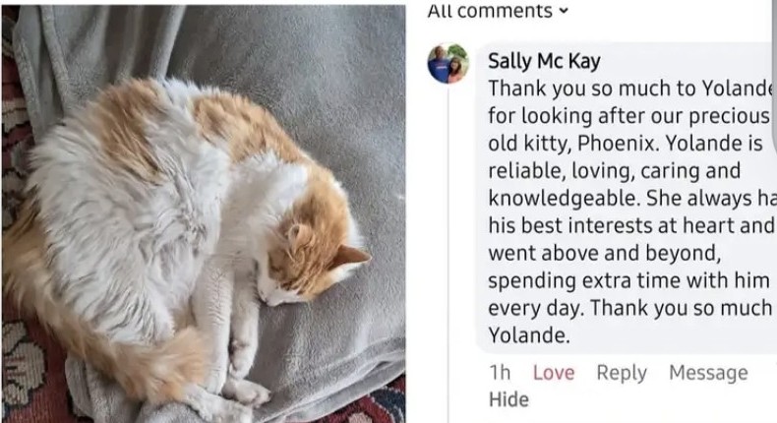Screen dimensions: 777x423
Task: Click the cat's orange ear in photo
Action: 351,256
